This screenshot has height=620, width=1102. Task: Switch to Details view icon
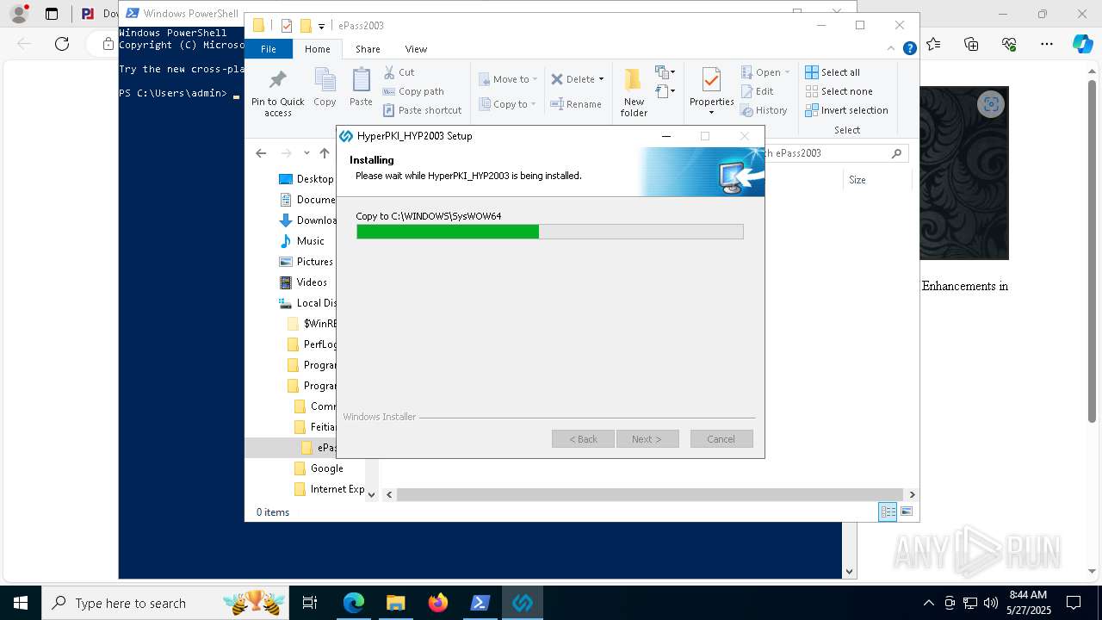click(x=887, y=512)
